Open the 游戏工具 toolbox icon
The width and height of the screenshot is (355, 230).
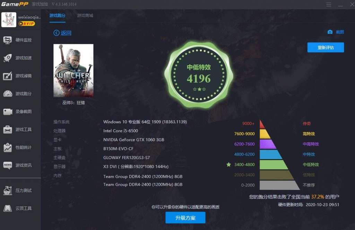(8, 129)
